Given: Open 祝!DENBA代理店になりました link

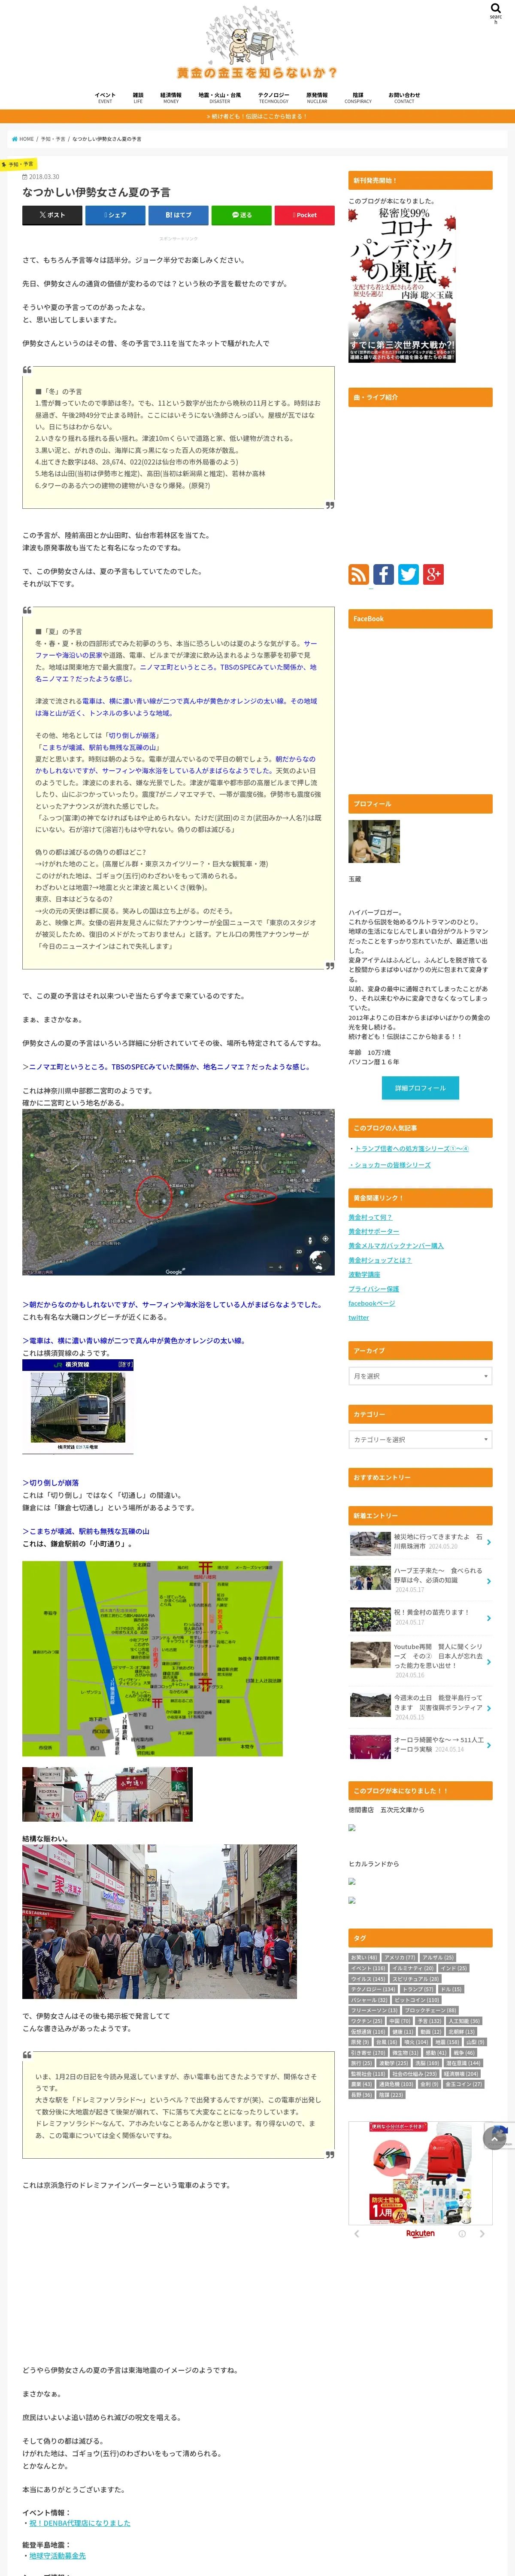Looking at the screenshot, I should [79, 2523].
